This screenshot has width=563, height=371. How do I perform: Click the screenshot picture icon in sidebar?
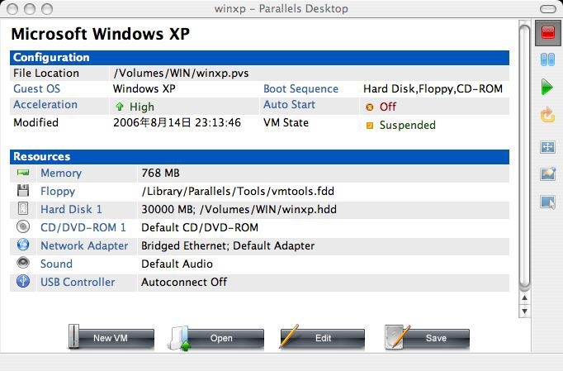point(548,174)
